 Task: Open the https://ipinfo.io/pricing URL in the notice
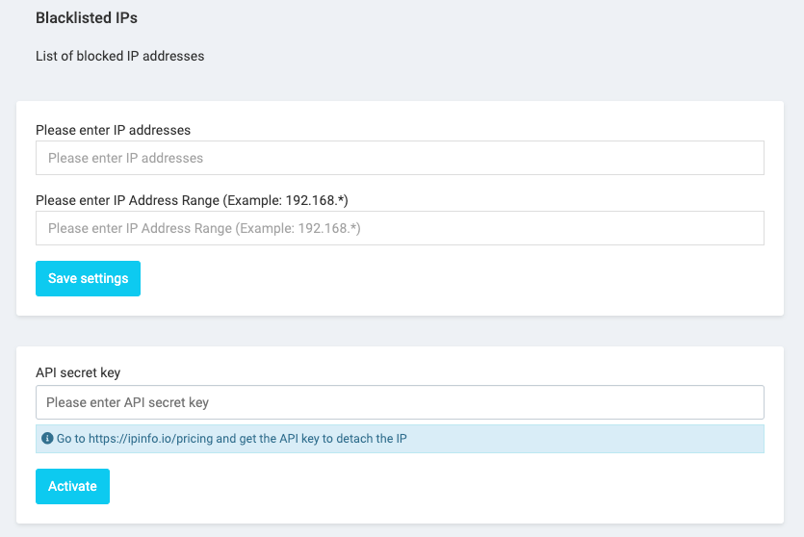[151, 439]
